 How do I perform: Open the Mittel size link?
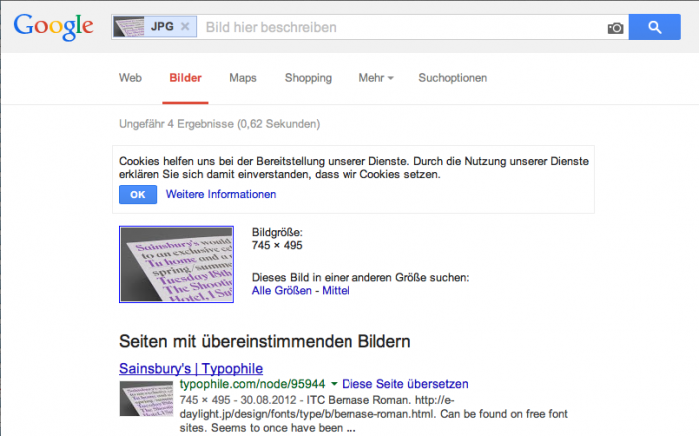tap(336, 290)
